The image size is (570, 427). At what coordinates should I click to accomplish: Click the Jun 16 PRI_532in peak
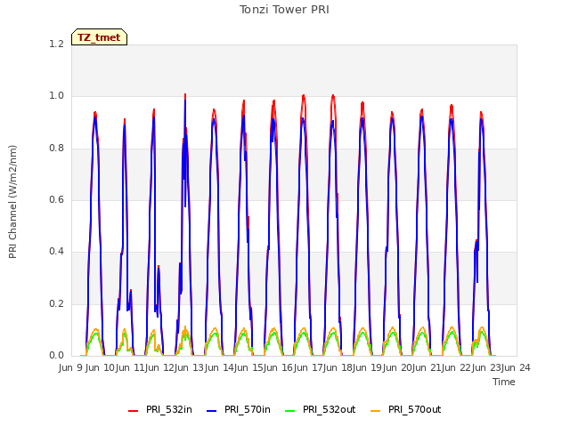pos(304,95)
